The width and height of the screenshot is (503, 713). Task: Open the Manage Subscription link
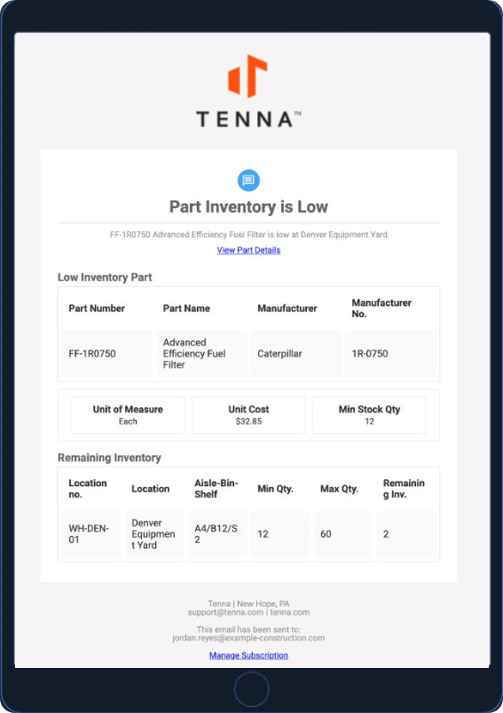[x=248, y=655]
